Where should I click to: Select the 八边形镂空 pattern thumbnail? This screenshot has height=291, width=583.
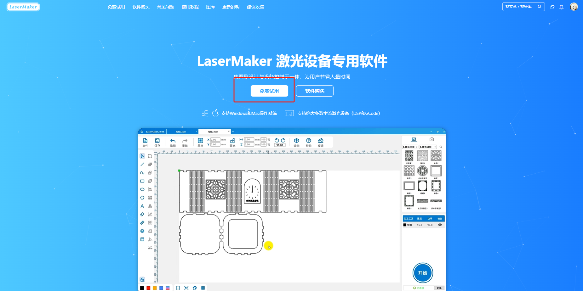pos(423,171)
